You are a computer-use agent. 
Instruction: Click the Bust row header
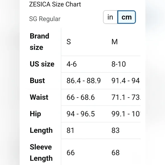(37, 81)
